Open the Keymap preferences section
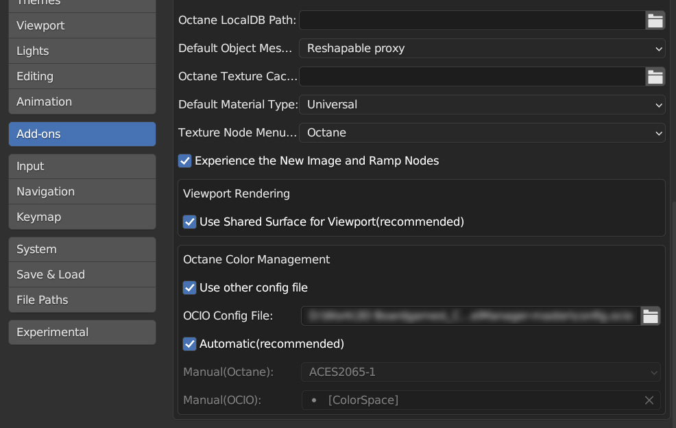The height and width of the screenshot is (428, 676). (82, 217)
